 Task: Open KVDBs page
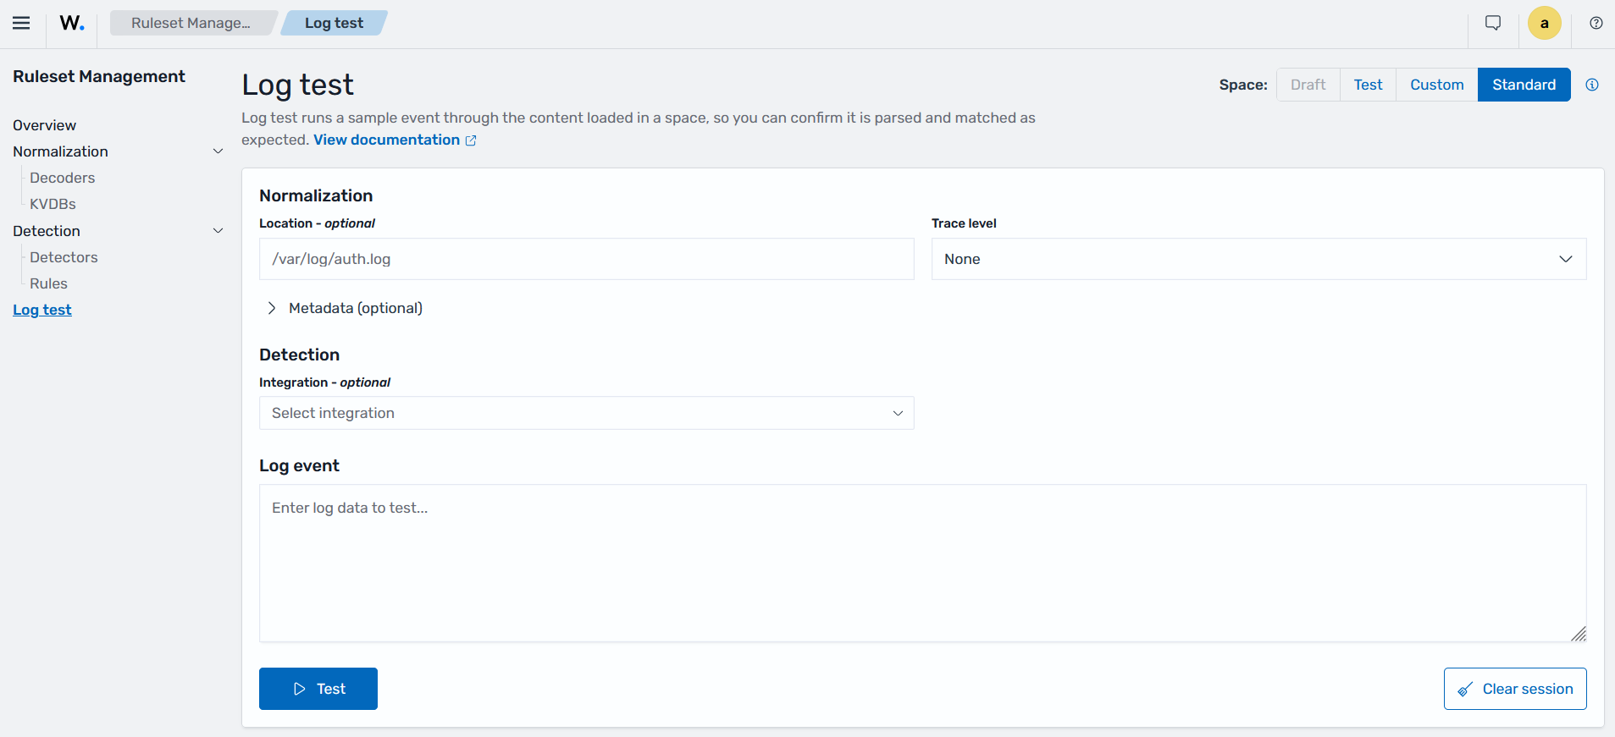(53, 204)
